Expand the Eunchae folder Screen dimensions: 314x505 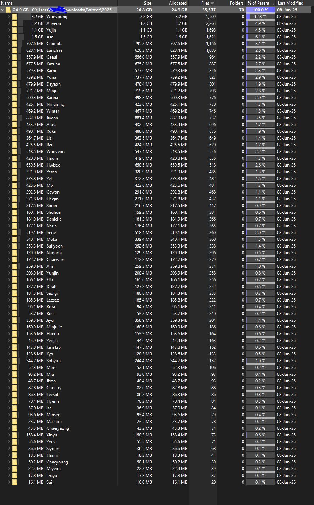[x=9, y=50]
